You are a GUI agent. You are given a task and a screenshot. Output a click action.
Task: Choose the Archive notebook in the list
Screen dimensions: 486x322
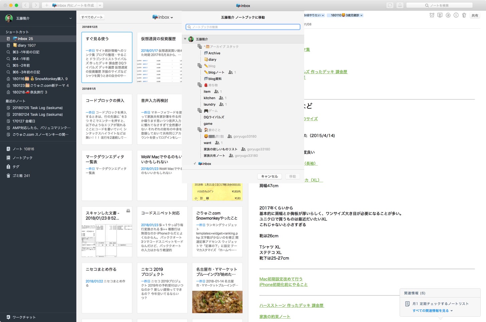click(x=214, y=53)
